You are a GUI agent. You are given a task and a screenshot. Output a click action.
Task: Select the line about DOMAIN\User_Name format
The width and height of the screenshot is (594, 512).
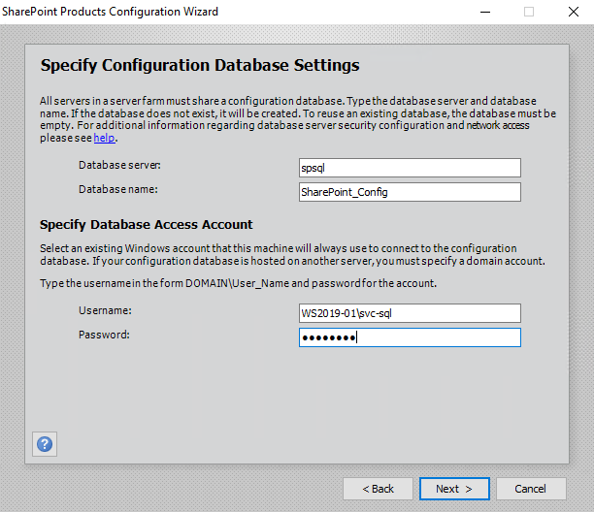(x=239, y=283)
